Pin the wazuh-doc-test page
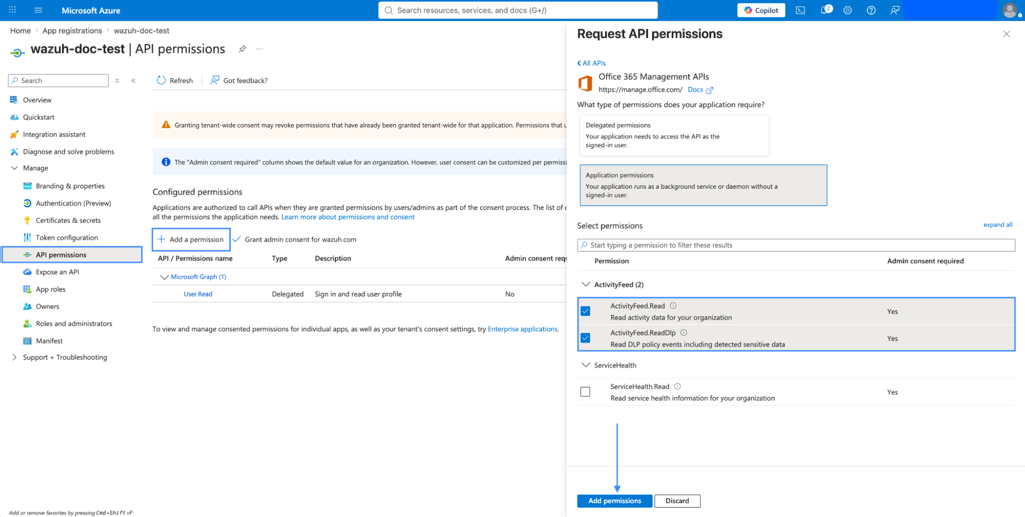Image resolution: width=1025 pixels, height=517 pixels. pos(242,49)
